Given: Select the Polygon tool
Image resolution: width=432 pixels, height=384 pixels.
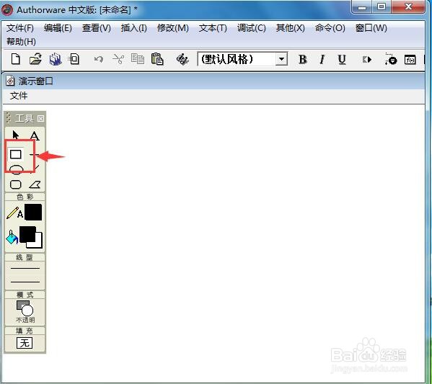Looking at the screenshot, I should pos(35,184).
